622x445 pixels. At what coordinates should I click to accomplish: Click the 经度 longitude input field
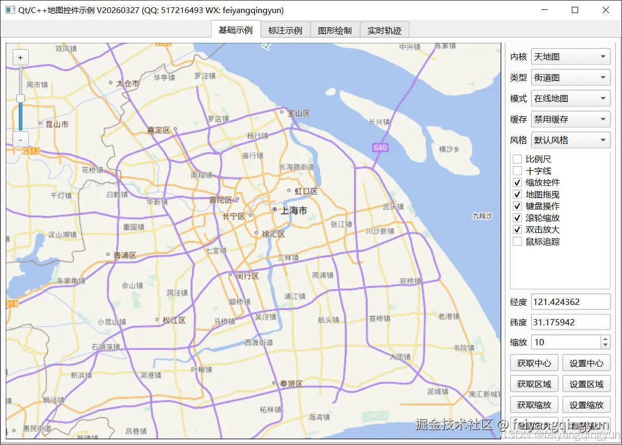click(570, 301)
